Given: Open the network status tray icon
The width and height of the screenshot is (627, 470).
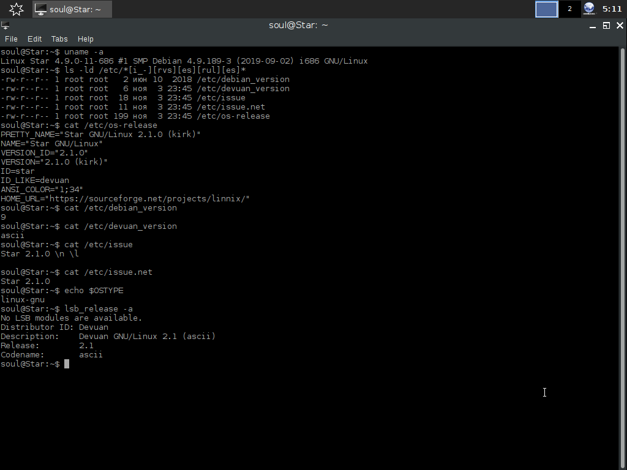Looking at the screenshot, I should [x=589, y=9].
